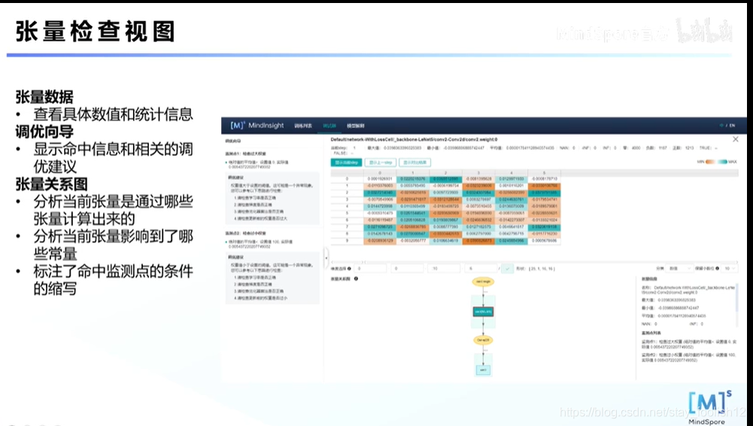
Task: Open the 分类 dropdown showing 数值
Action: point(679,269)
